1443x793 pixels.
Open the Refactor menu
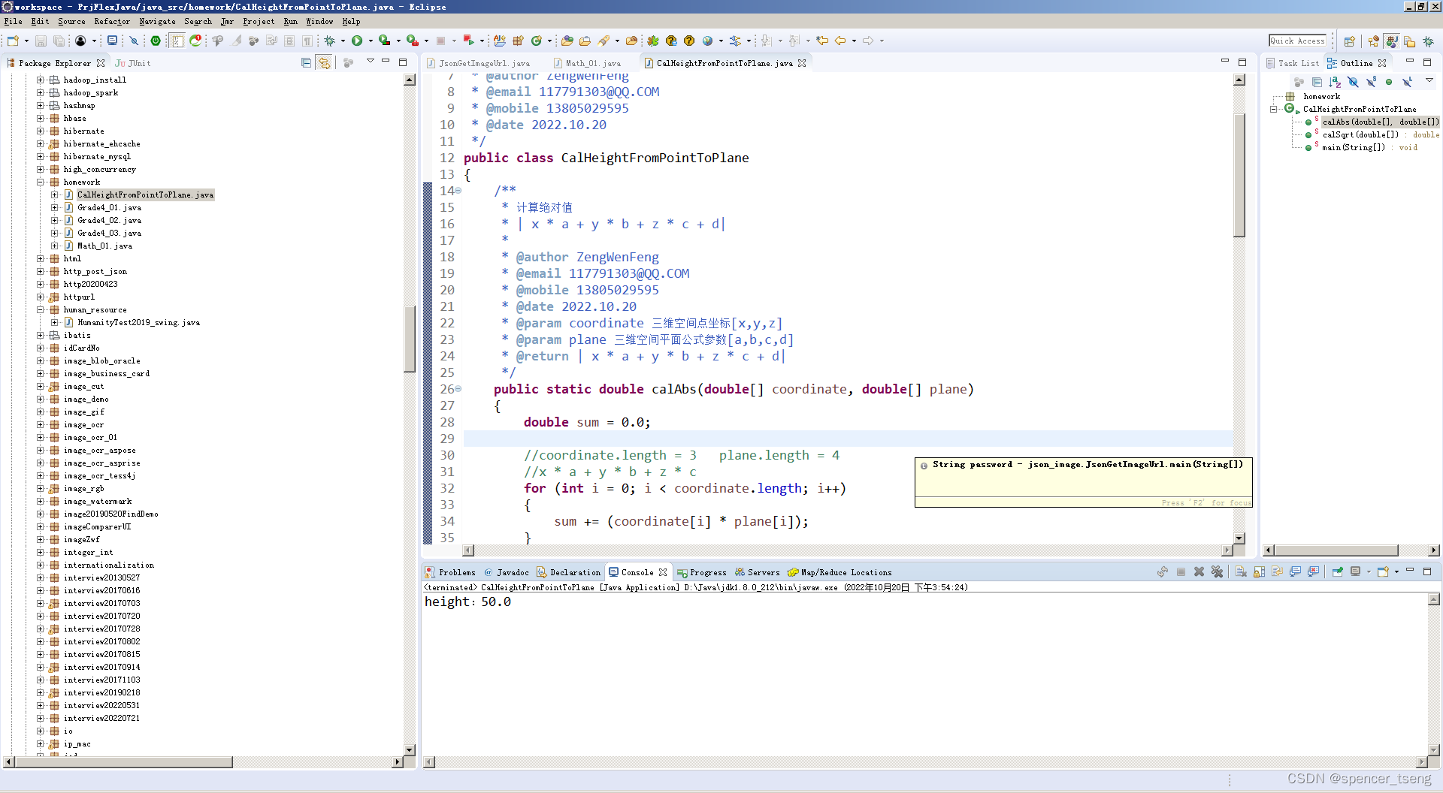pyautogui.click(x=112, y=21)
